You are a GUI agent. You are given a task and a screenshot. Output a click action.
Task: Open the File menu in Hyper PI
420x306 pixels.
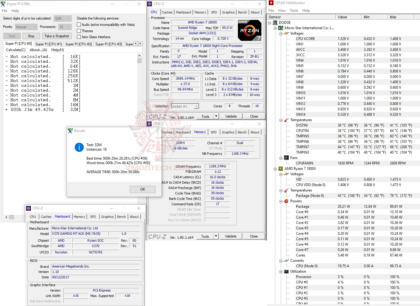pyautogui.click(x=5, y=11)
